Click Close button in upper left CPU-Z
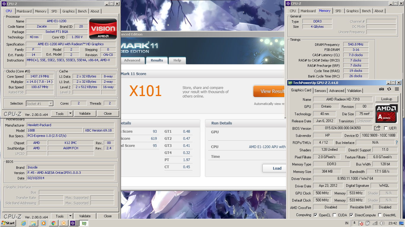Viewport: 405px width, 227px height. [108, 113]
